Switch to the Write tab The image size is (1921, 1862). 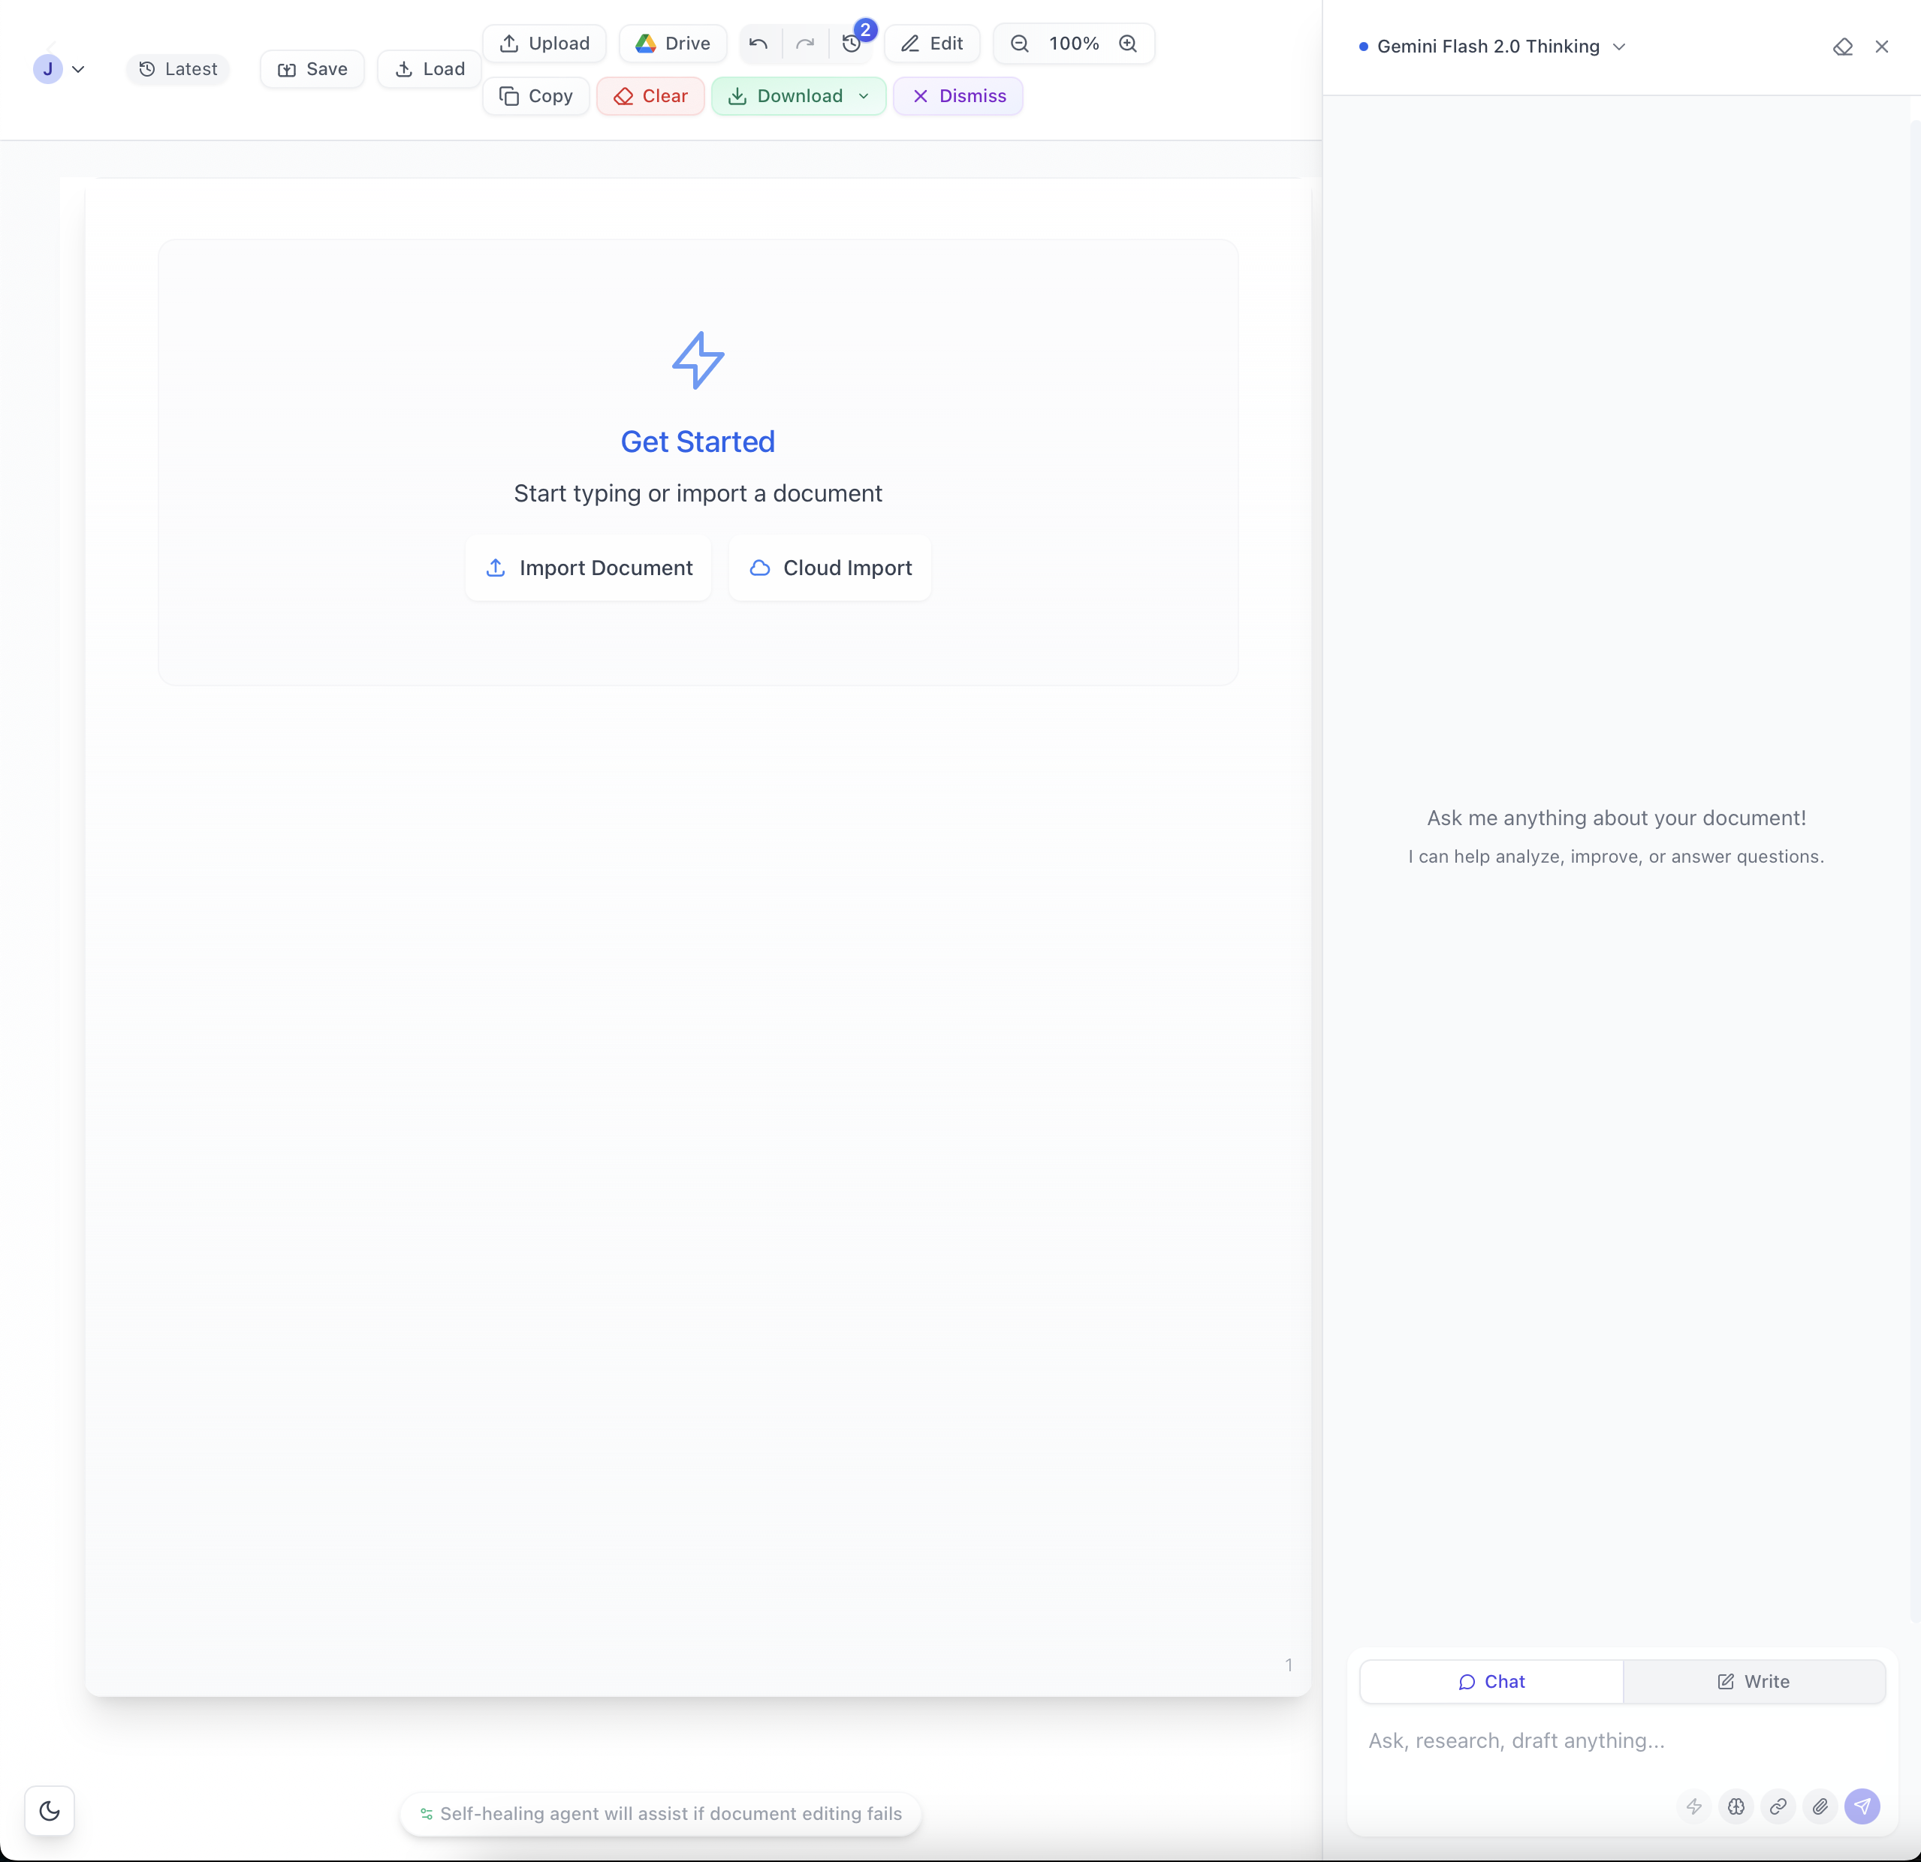pyautogui.click(x=1754, y=1682)
